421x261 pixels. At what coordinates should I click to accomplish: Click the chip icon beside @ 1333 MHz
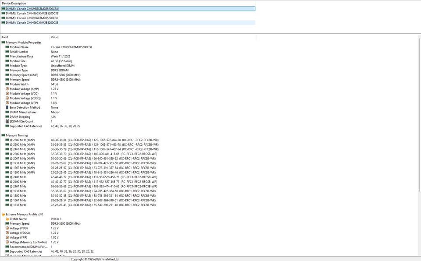[7, 205]
